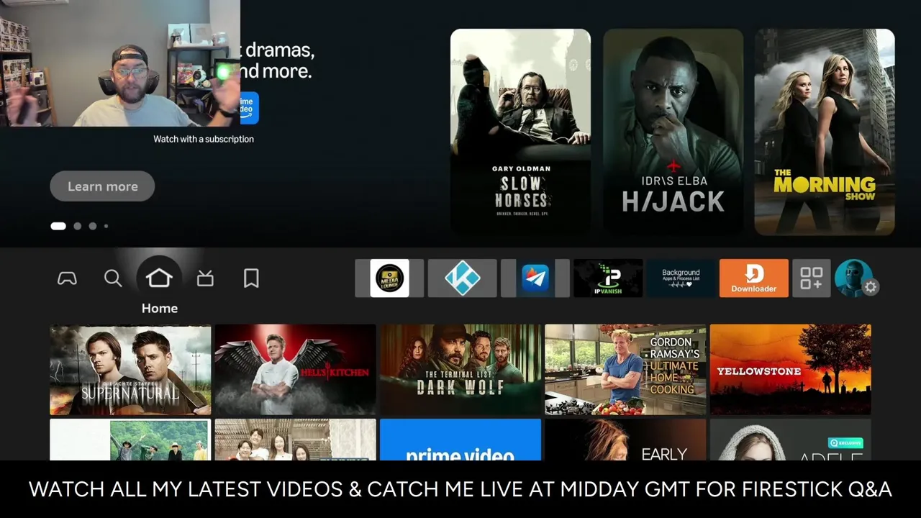Select the second carousel page dot
Viewport: 921px width, 518px height.
coord(77,226)
